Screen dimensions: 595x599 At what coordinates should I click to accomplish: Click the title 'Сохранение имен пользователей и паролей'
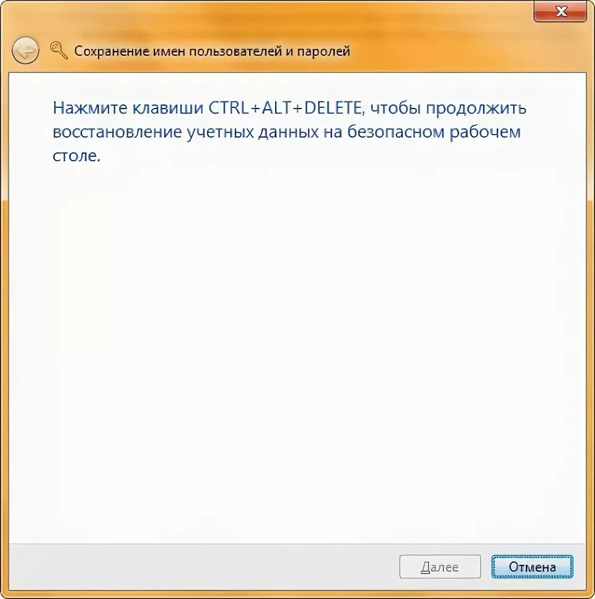(x=212, y=51)
